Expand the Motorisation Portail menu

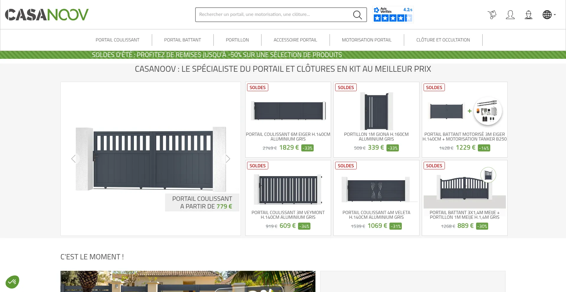click(366, 40)
